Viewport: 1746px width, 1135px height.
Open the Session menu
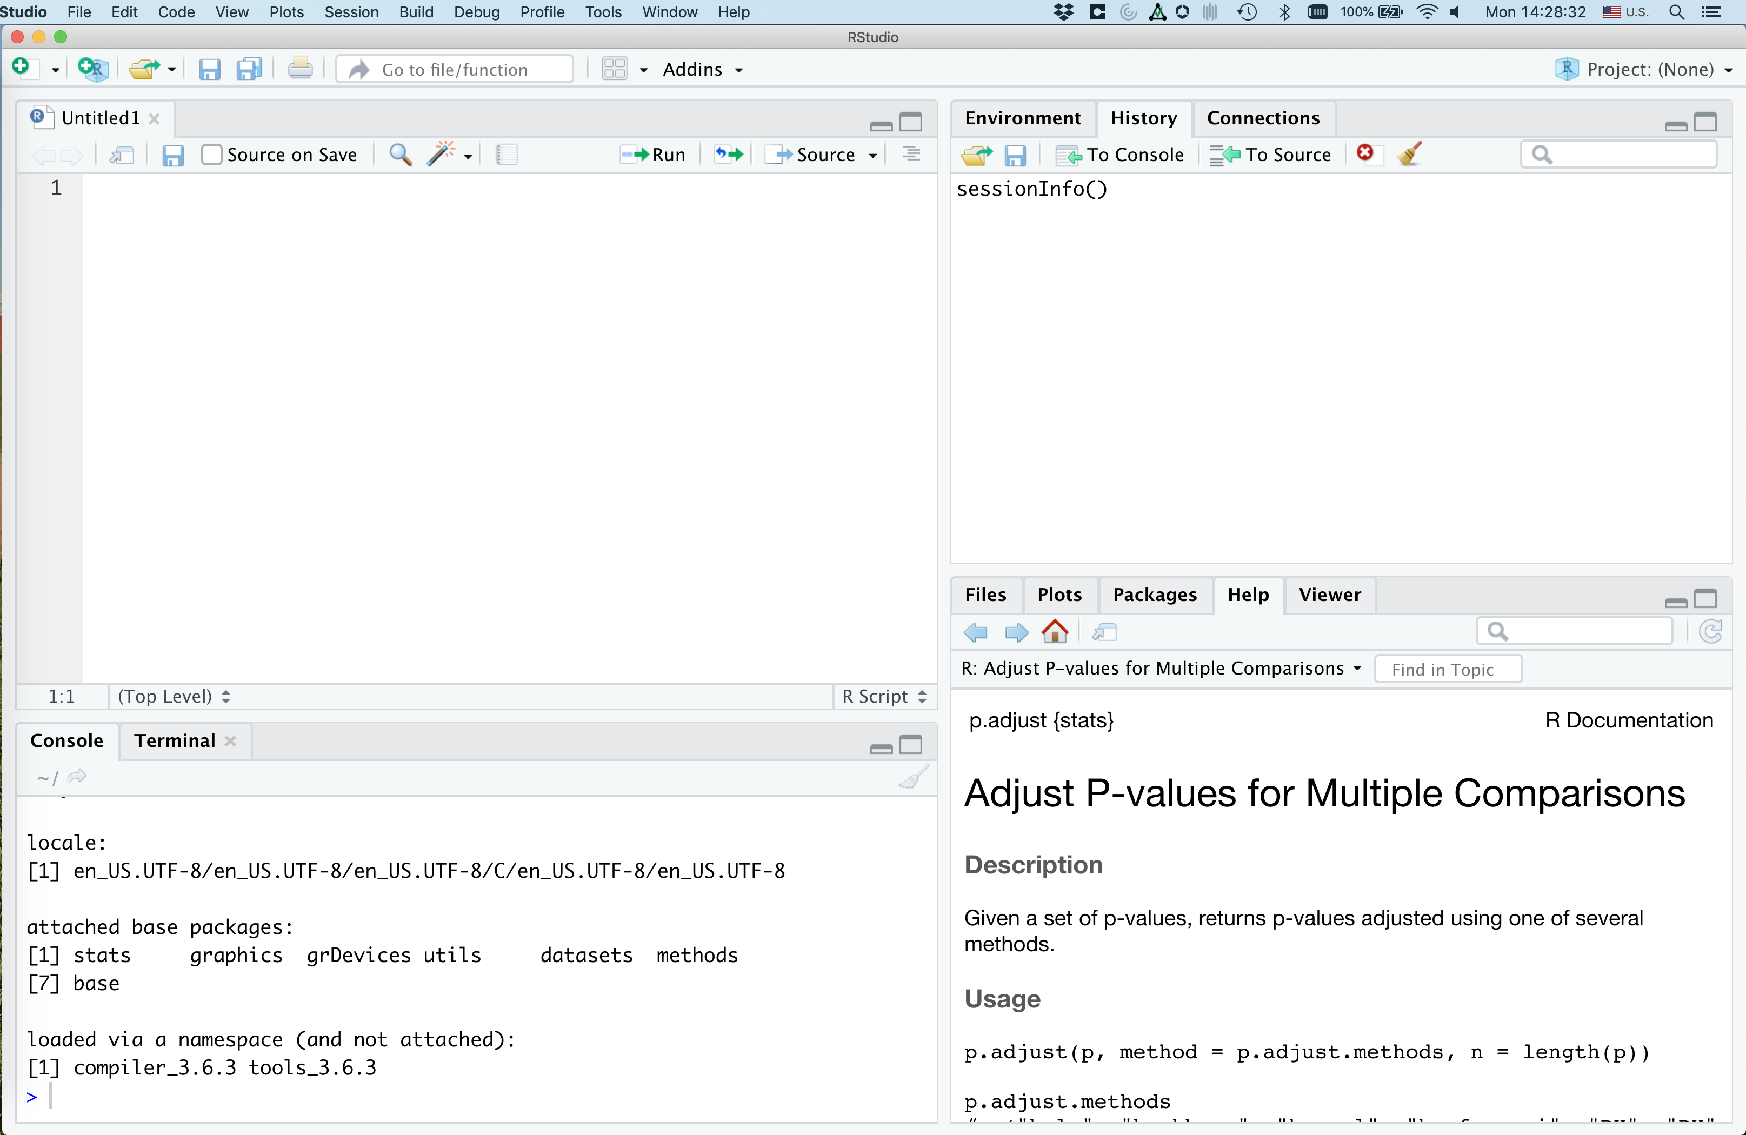[351, 12]
